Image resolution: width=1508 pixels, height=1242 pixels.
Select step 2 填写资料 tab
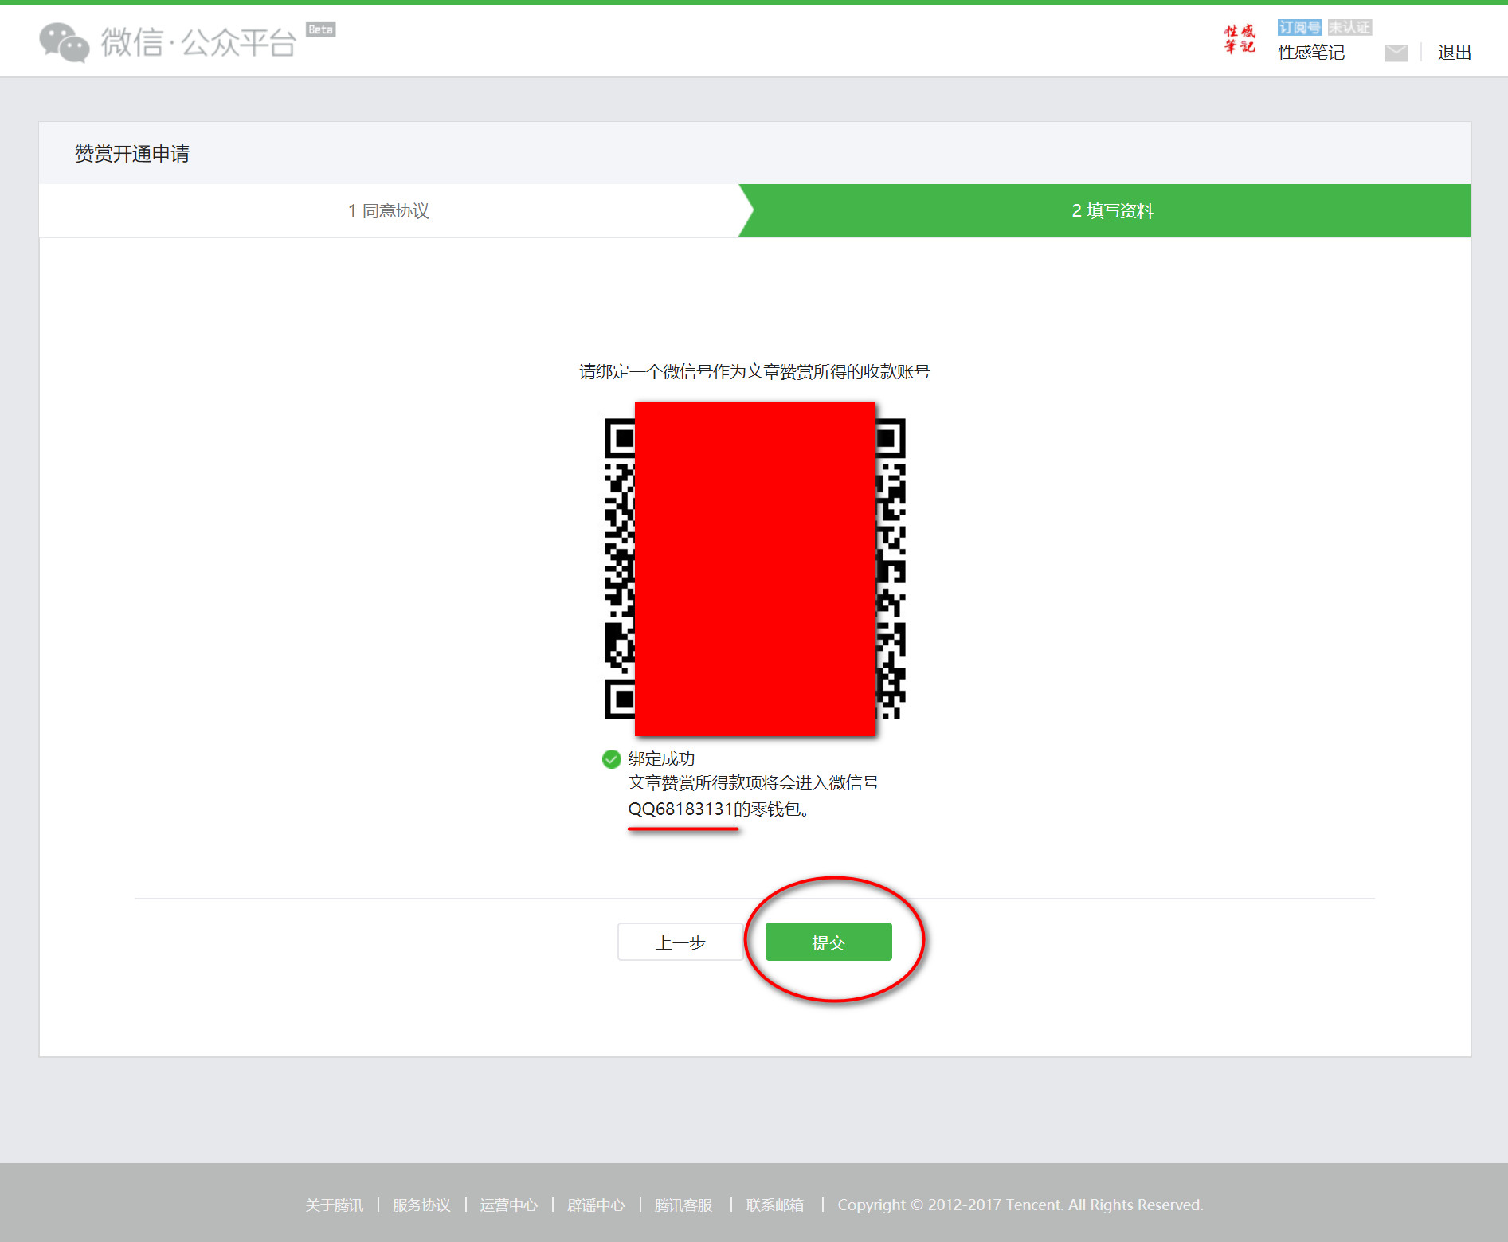click(1112, 210)
